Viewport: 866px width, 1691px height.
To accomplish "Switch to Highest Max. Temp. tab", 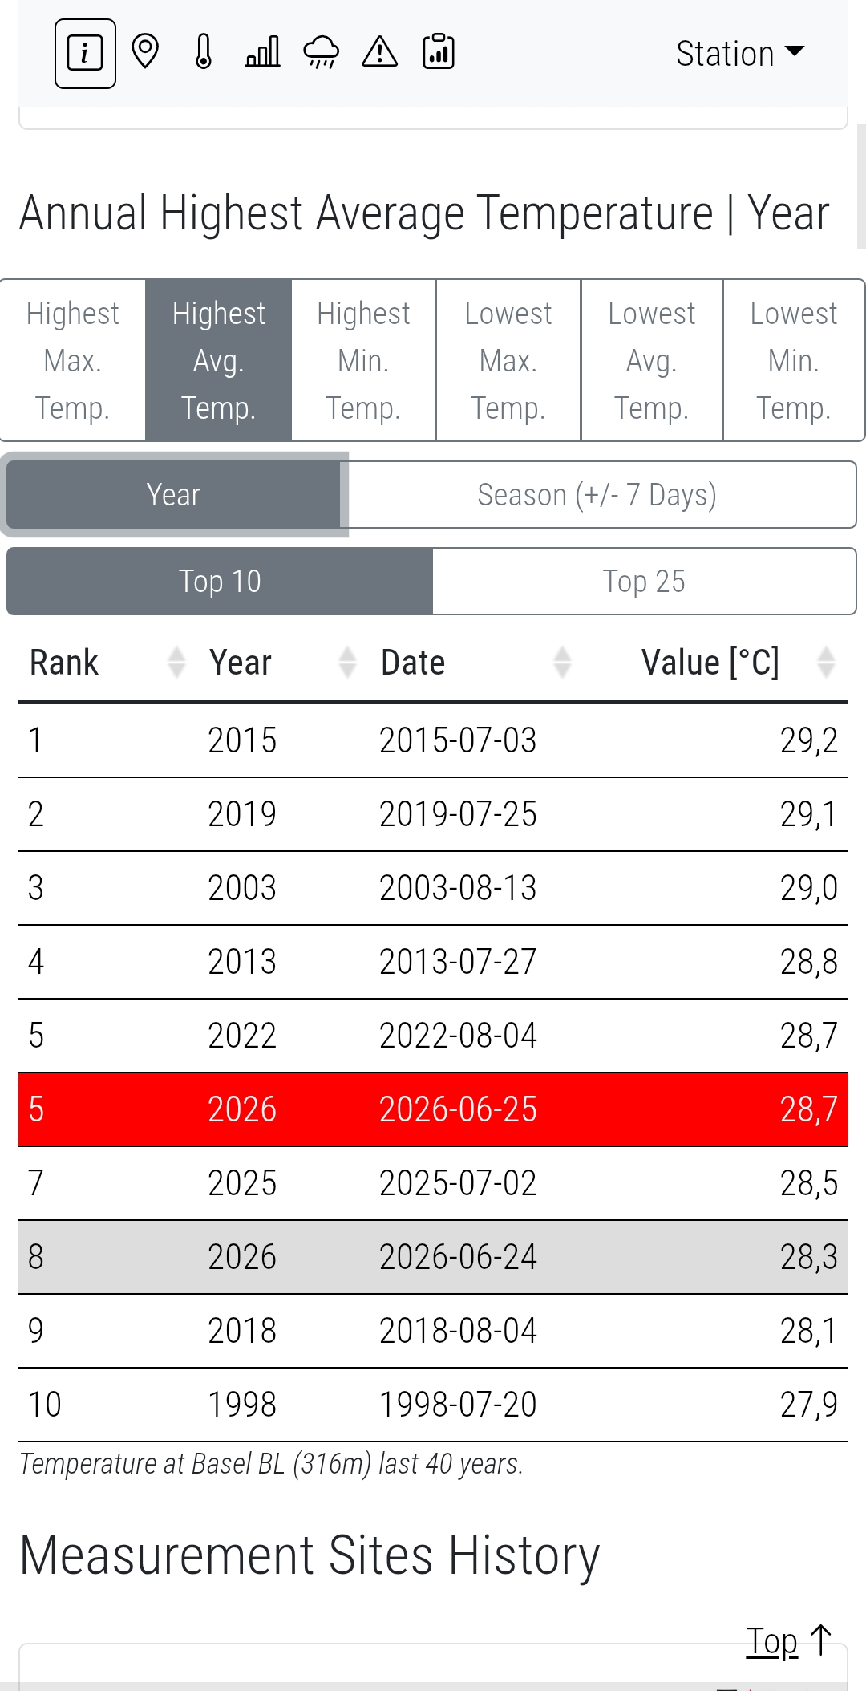I will click(73, 361).
